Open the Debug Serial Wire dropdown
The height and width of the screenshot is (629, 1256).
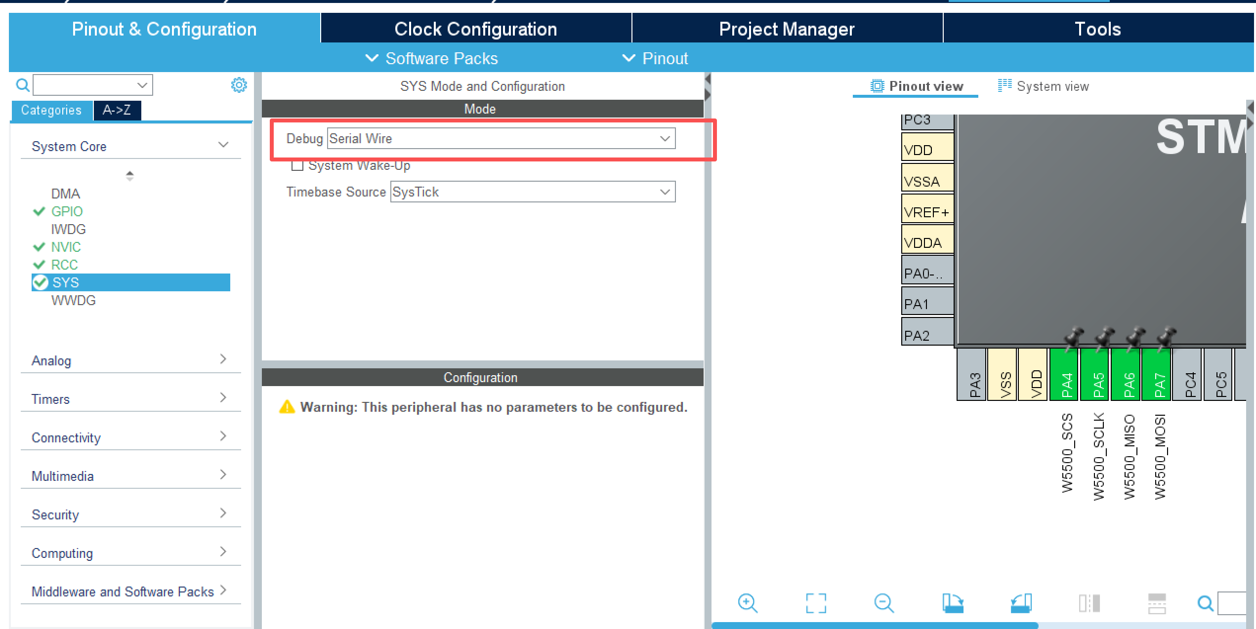[x=501, y=139]
